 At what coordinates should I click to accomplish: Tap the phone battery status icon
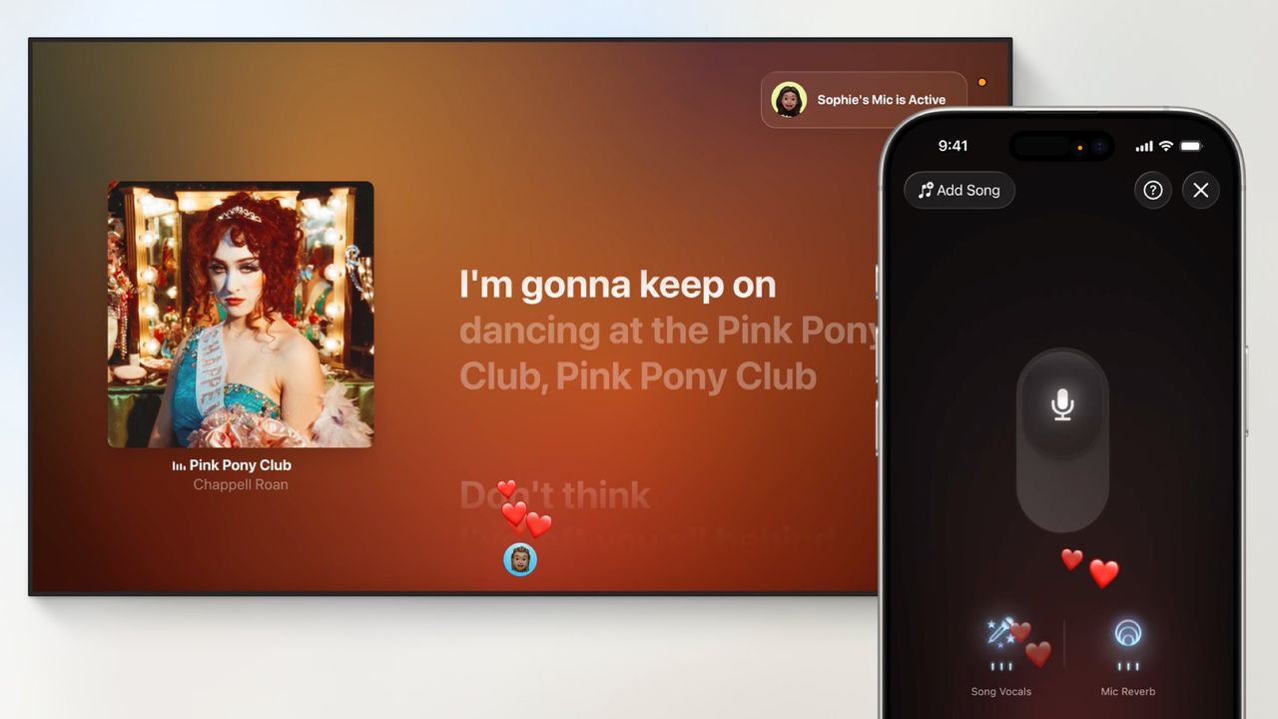[x=1191, y=146]
